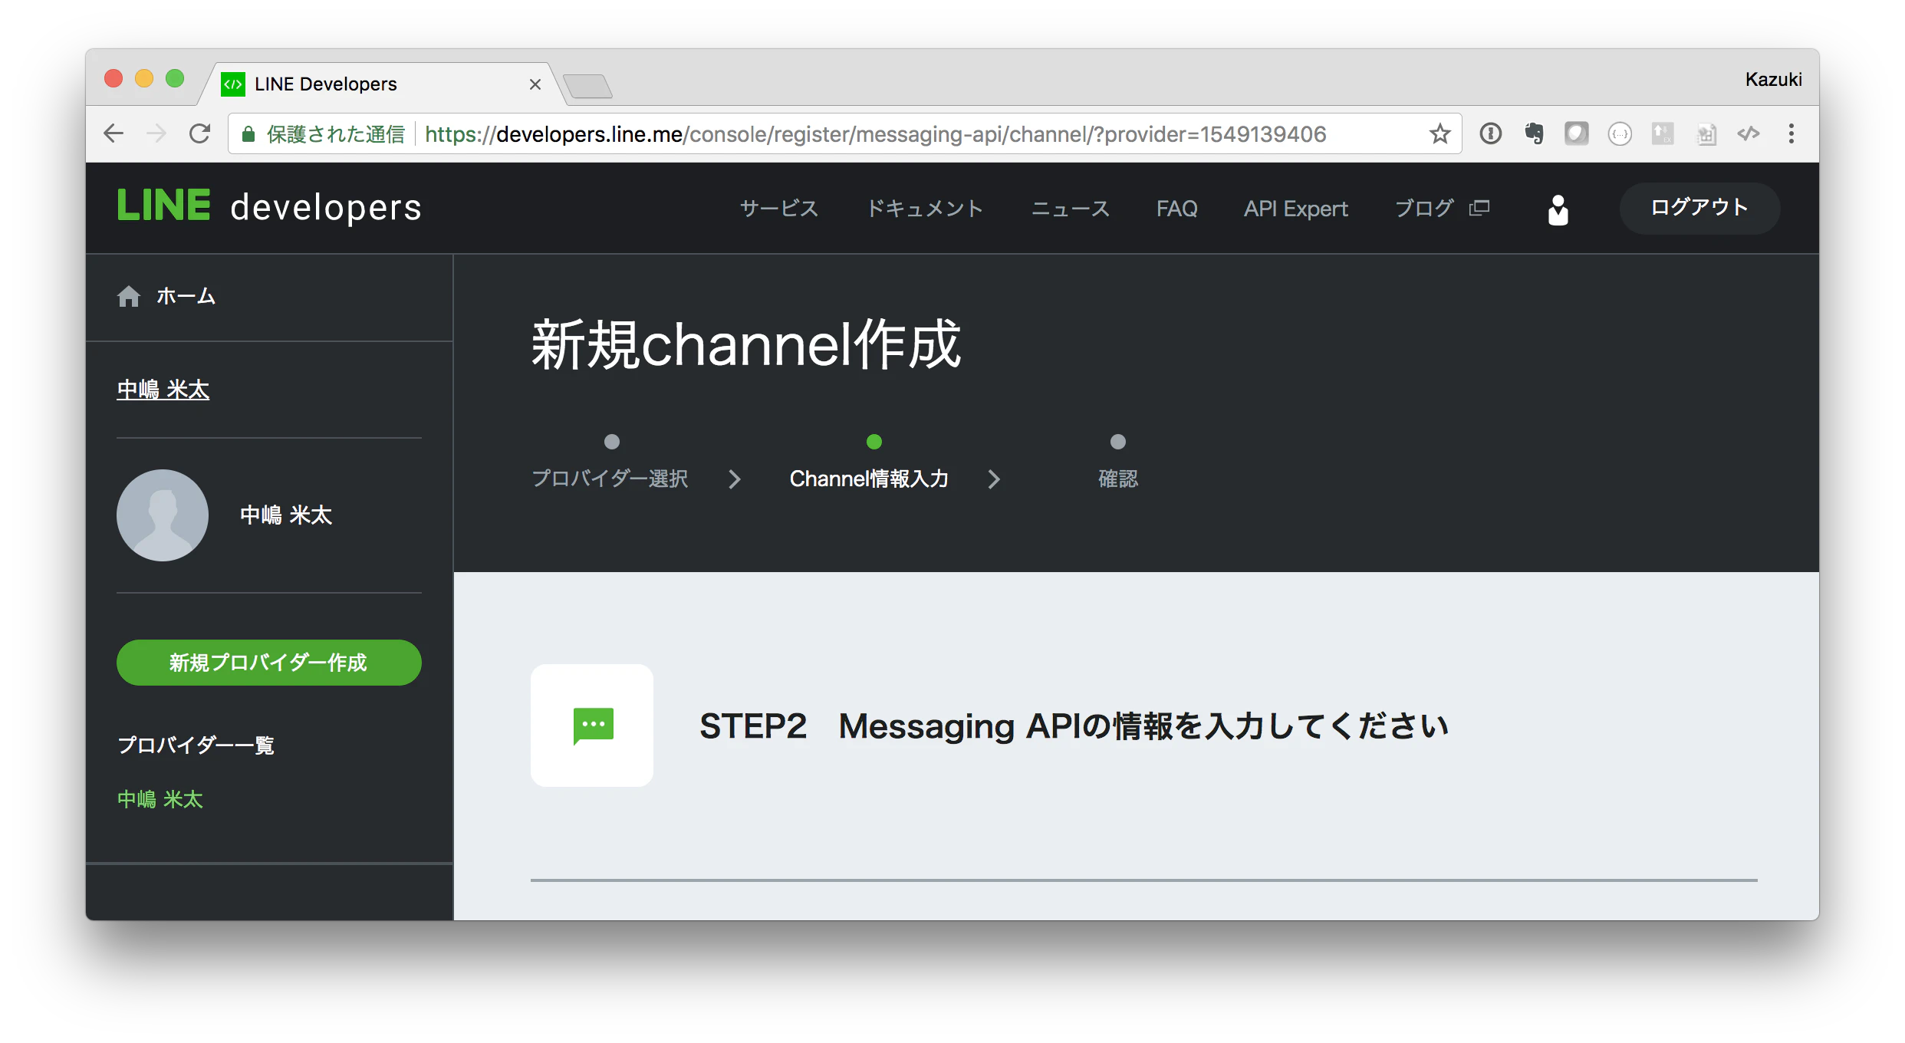Open the サービス menu item

pyautogui.click(x=779, y=209)
